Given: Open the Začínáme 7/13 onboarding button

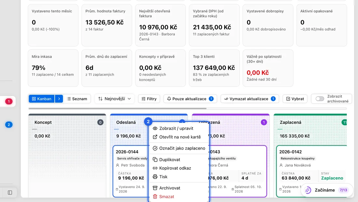Looking at the screenshot, I should (x=327, y=190).
